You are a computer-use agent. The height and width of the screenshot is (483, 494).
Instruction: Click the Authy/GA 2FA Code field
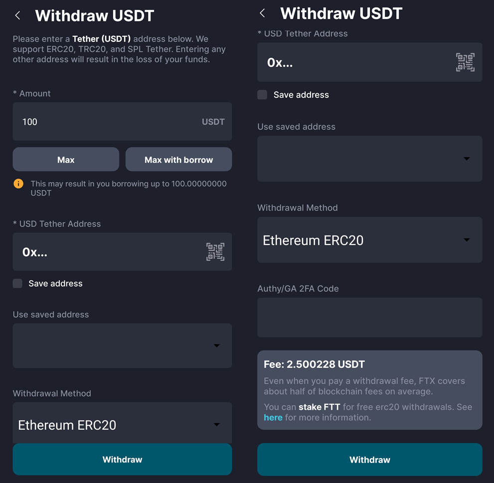point(369,317)
